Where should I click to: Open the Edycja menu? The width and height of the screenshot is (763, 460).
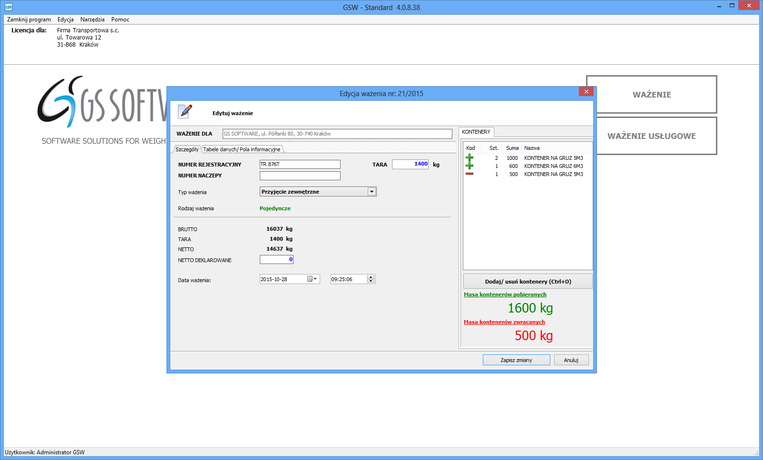[x=66, y=20]
